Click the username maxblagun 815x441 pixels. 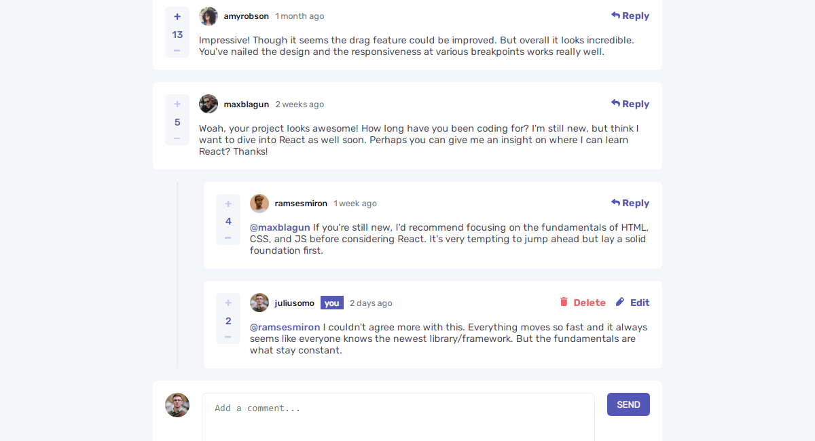pyautogui.click(x=246, y=104)
